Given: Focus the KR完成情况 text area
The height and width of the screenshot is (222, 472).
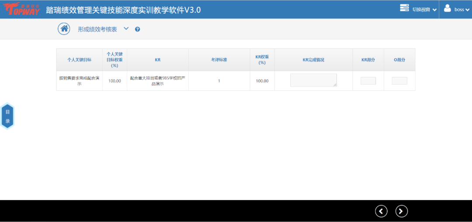Looking at the screenshot, I should [x=313, y=80].
